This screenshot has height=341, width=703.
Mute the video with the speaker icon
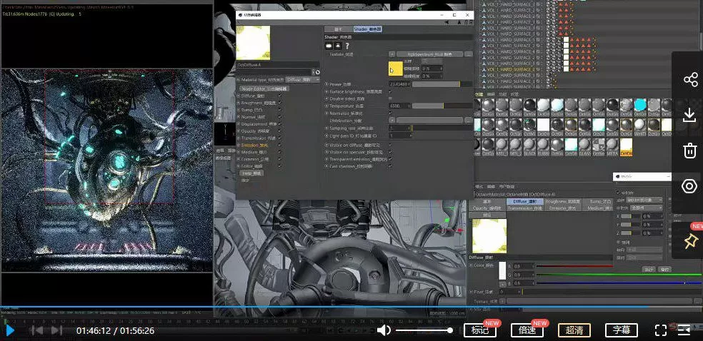[x=384, y=330]
